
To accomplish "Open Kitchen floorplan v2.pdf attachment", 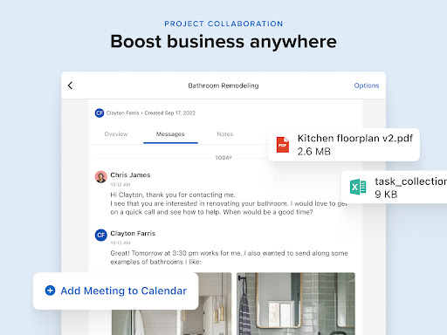I will coord(344,145).
